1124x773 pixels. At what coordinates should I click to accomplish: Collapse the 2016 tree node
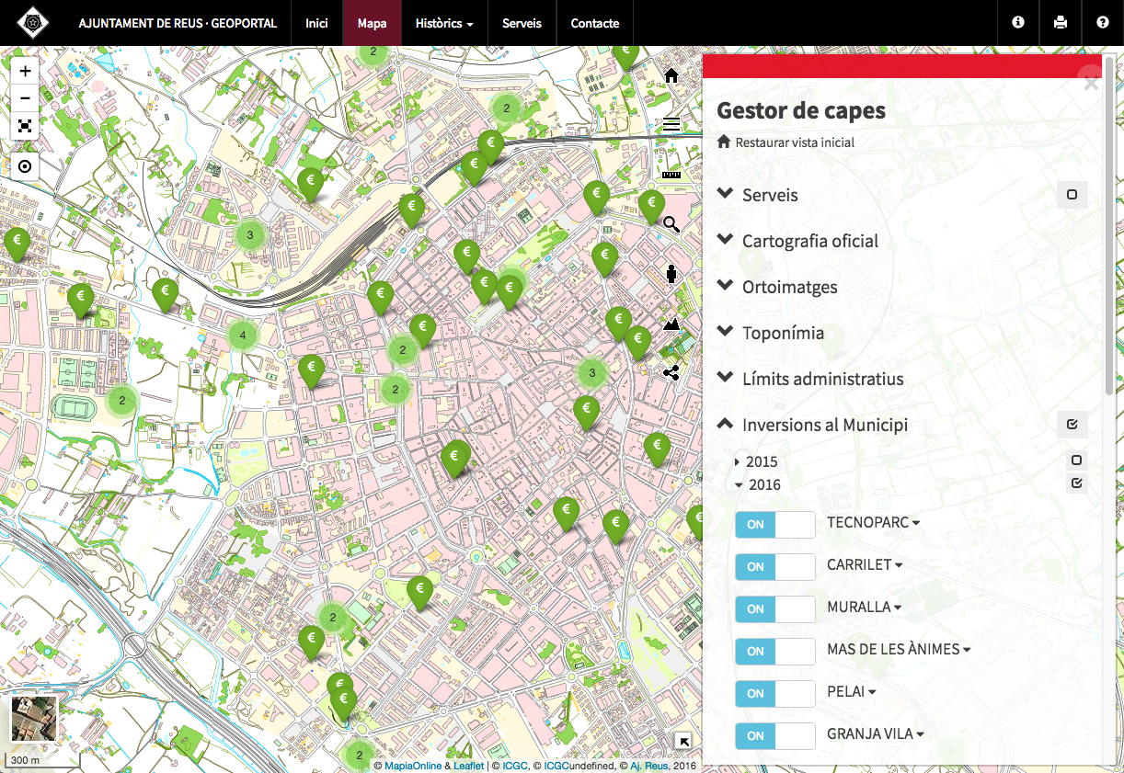[x=739, y=485]
